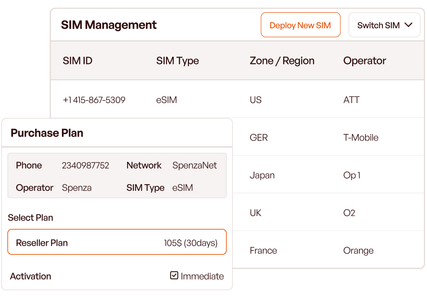The width and height of the screenshot is (427, 298).
Task: Click the Orange operator in France row
Action: [x=358, y=251]
